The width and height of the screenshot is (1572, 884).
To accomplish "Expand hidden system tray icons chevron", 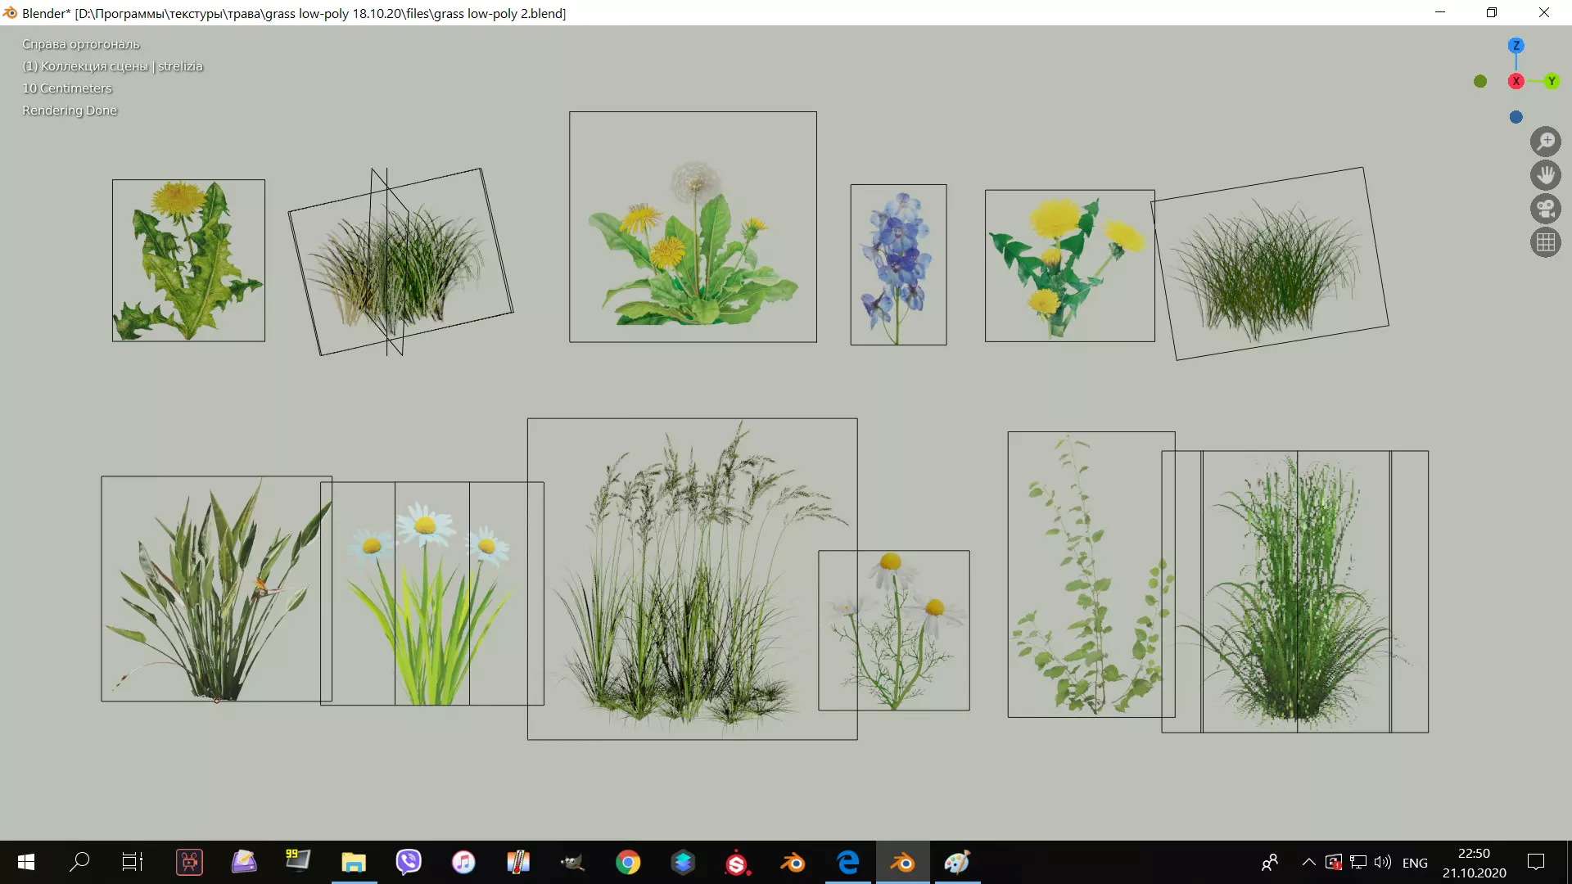I will click(x=1308, y=862).
